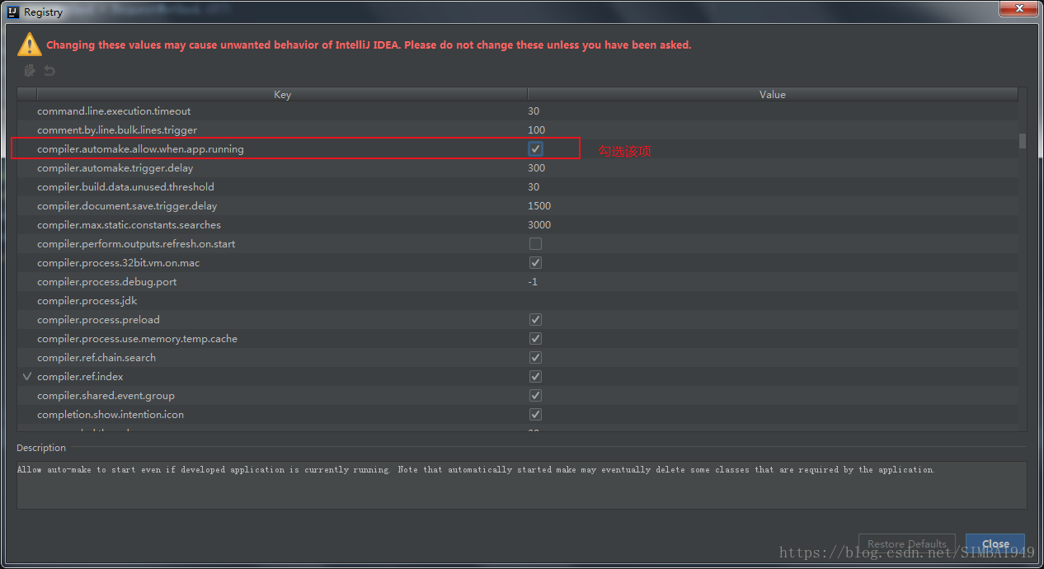Select compiler.max.static.constants.searches key
This screenshot has width=1044, height=569.
pyautogui.click(x=129, y=224)
